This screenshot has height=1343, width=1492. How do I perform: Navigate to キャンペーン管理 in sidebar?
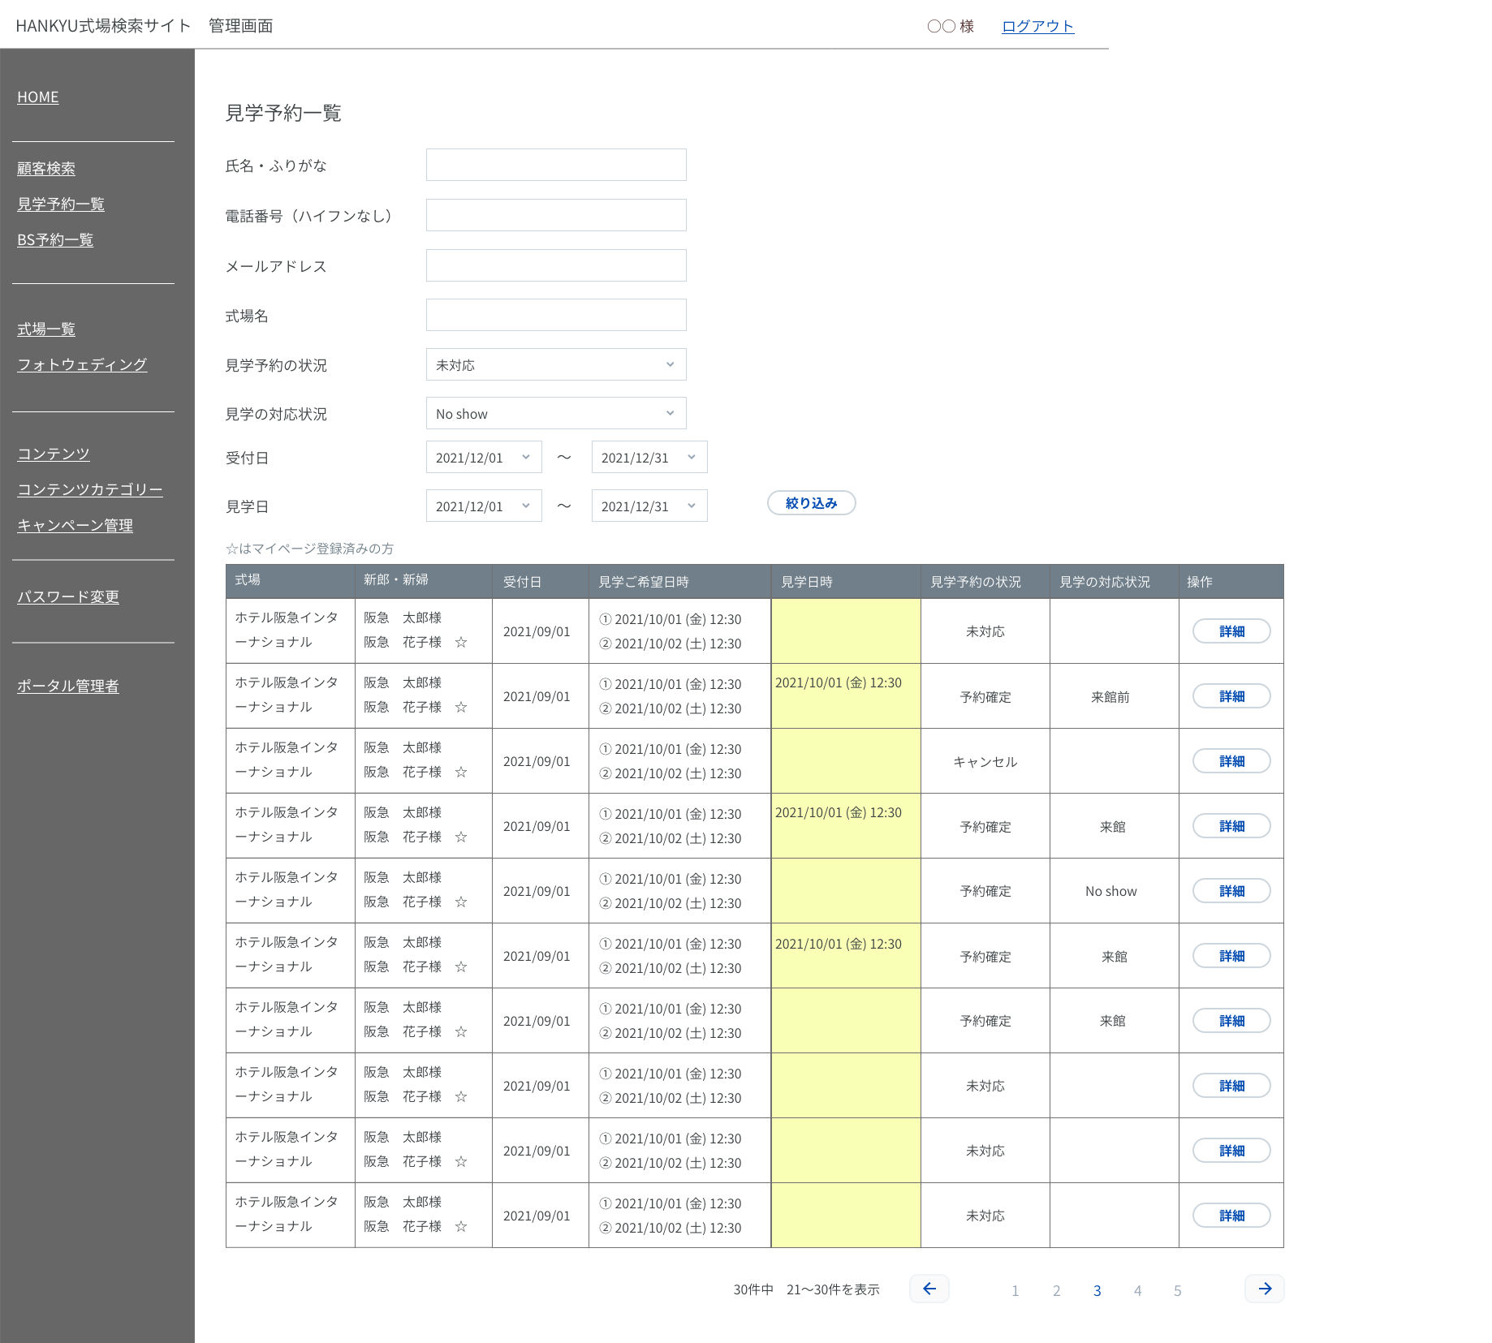[x=75, y=525]
